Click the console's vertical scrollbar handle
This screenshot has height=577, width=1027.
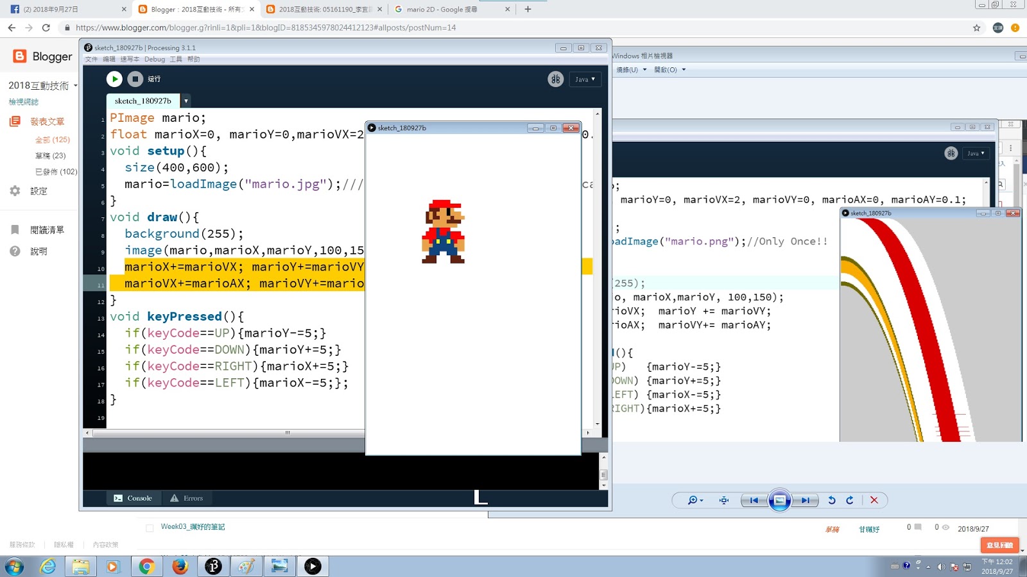(x=603, y=475)
